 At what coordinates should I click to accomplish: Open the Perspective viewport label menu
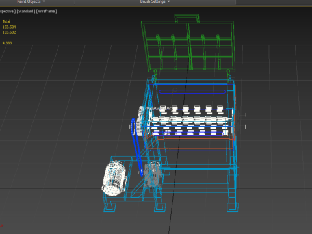click(8, 11)
